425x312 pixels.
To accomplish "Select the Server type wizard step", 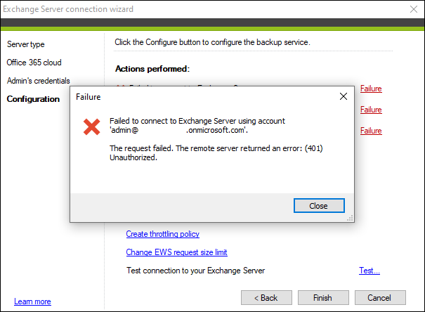I will [x=26, y=44].
